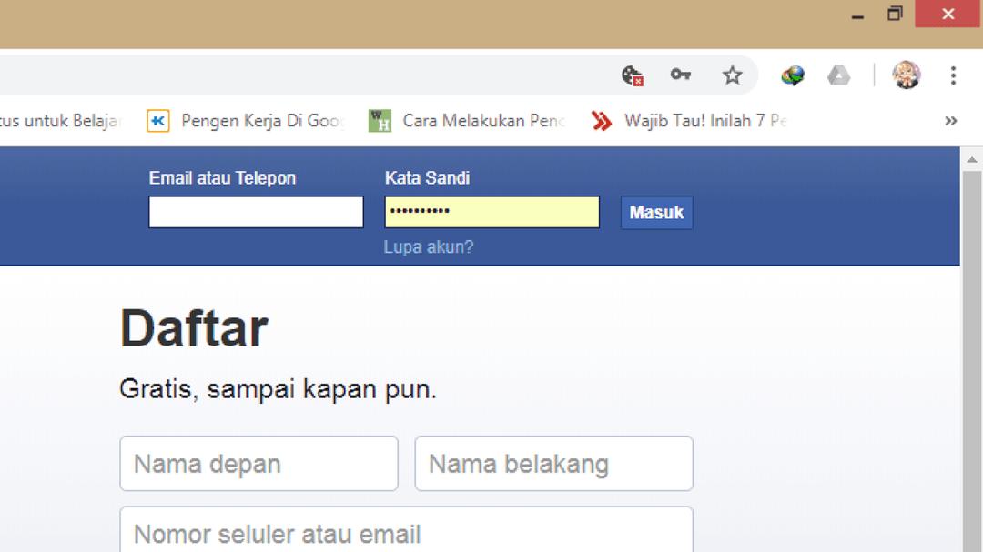Viewport: 983px width, 552px height.
Task: Open the 'Cara Melakukan Pen' bookmark
Action: click(467, 120)
